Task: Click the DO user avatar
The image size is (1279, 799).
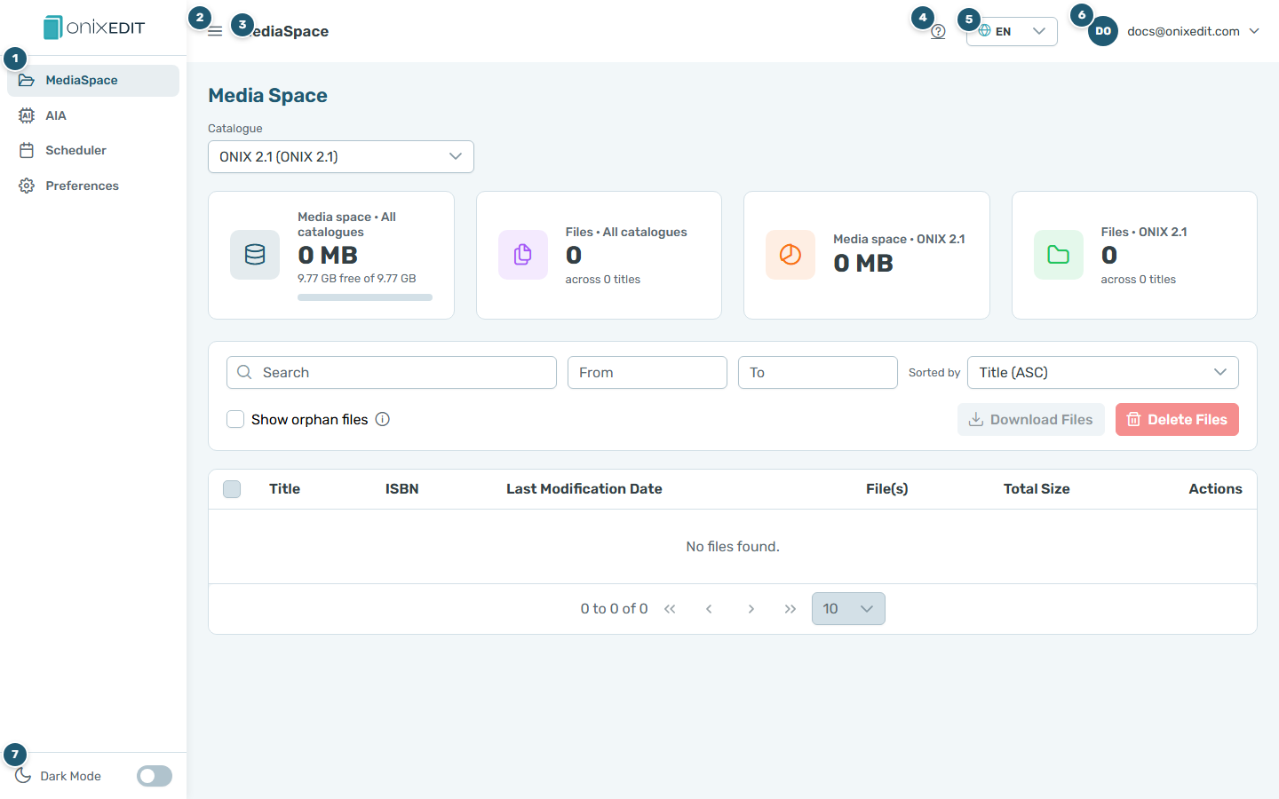Action: (x=1103, y=31)
